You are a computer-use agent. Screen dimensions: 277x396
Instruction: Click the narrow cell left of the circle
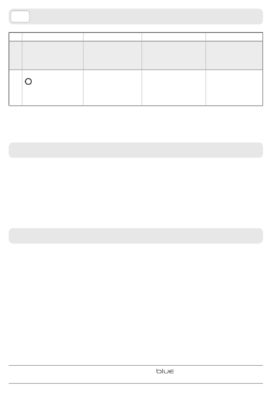click(x=15, y=88)
